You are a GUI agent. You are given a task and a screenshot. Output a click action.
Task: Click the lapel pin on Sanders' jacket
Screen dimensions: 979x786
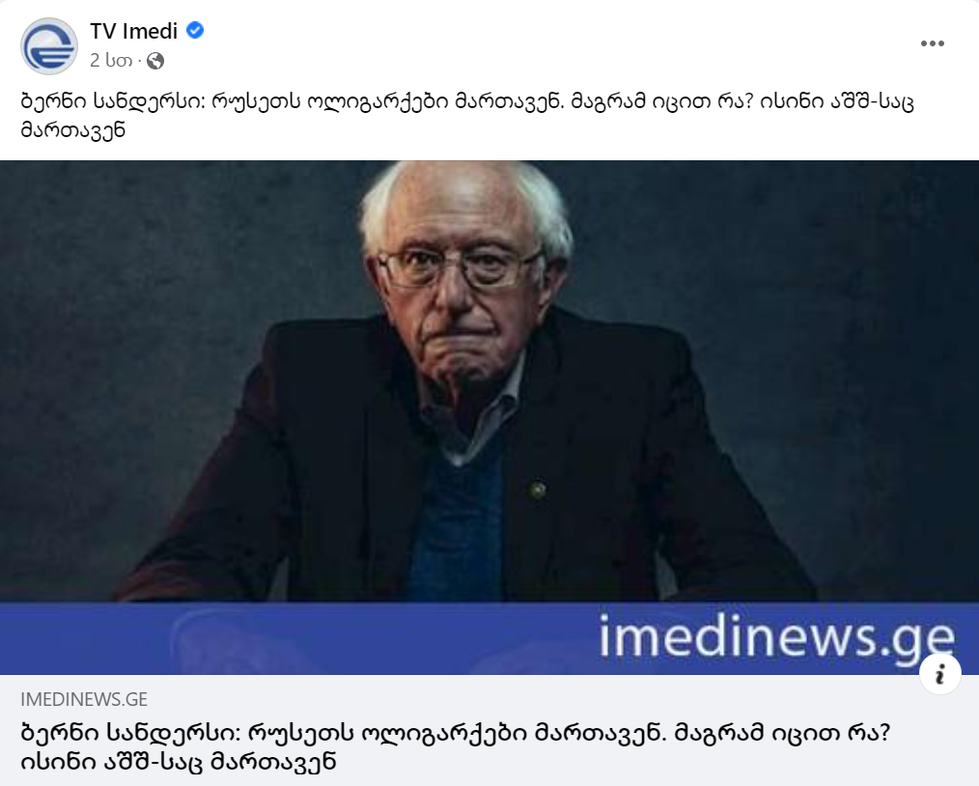[x=537, y=491]
